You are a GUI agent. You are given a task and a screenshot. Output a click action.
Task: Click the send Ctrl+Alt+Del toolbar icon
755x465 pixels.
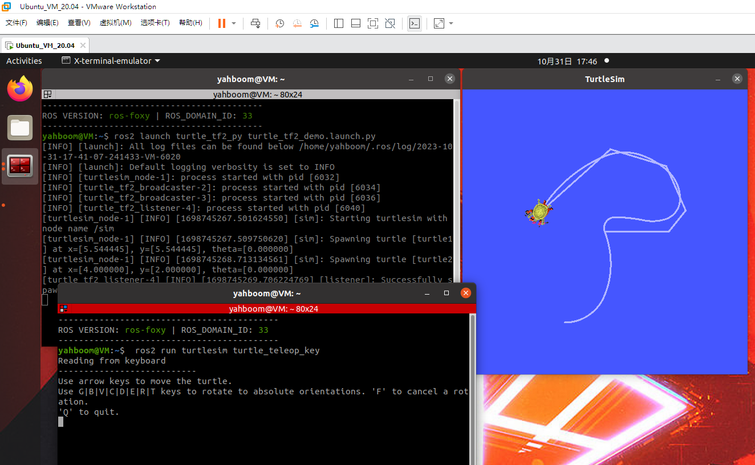255,23
